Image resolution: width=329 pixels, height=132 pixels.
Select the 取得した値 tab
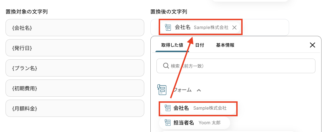tap(172, 45)
